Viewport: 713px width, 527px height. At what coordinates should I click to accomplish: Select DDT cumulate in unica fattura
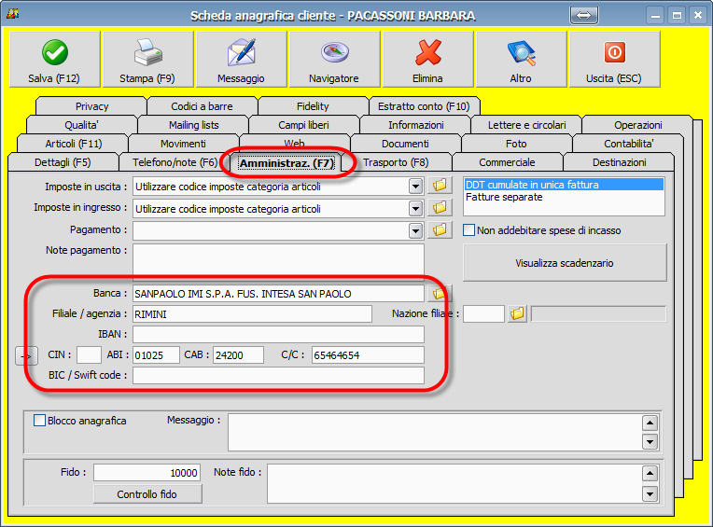tap(564, 185)
